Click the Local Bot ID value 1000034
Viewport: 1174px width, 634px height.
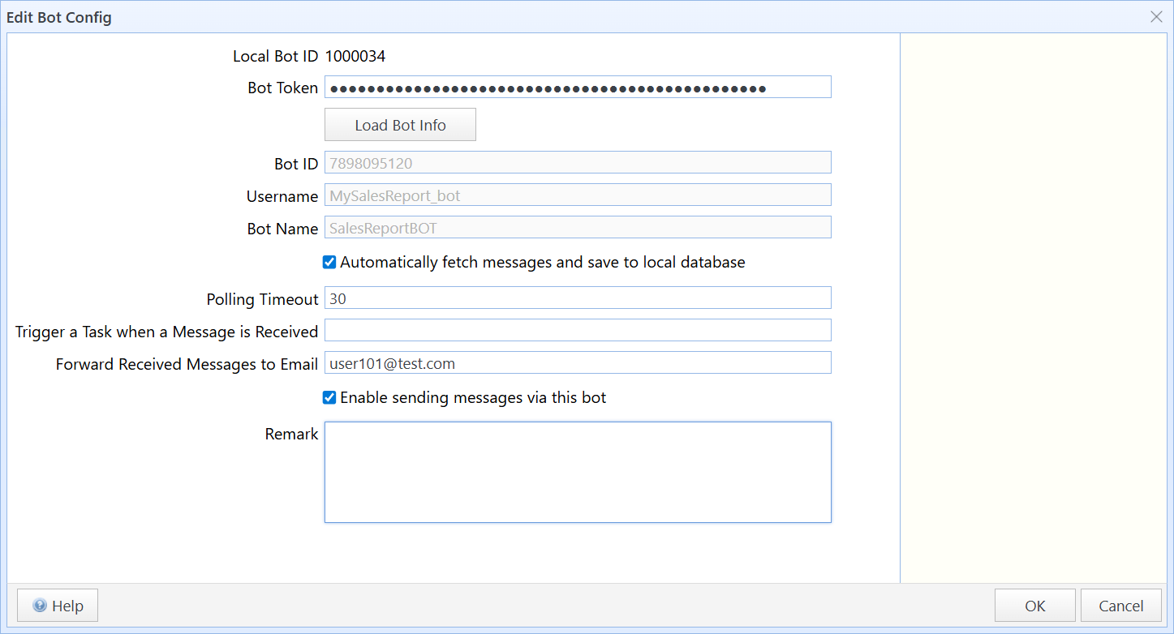355,57
